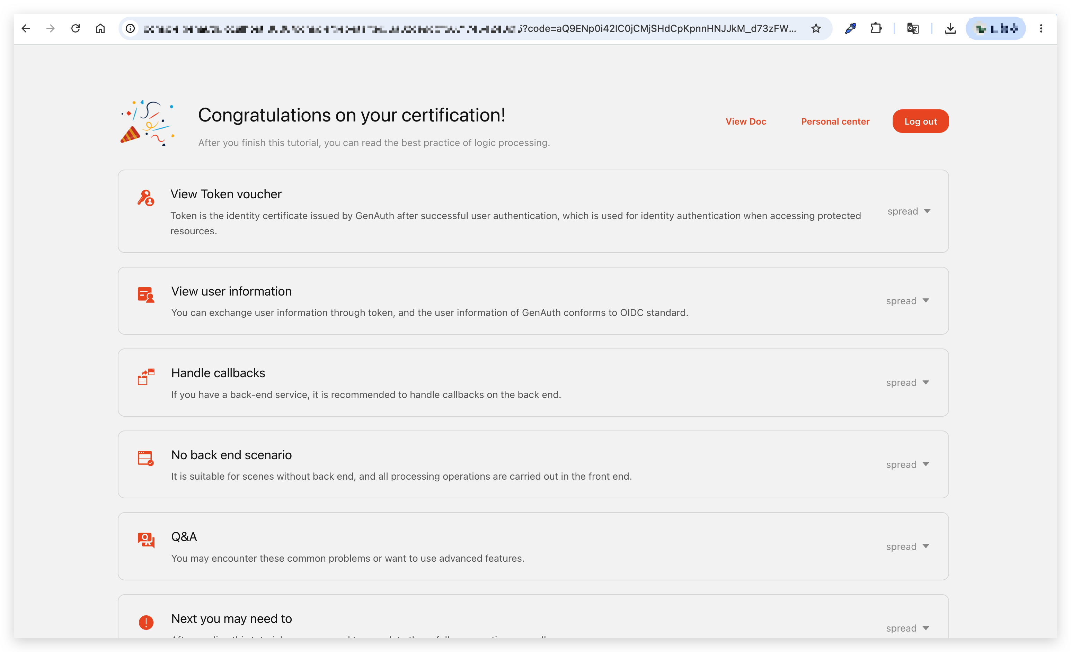Open the View Doc link
The width and height of the screenshot is (1071, 652).
click(745, 121)
